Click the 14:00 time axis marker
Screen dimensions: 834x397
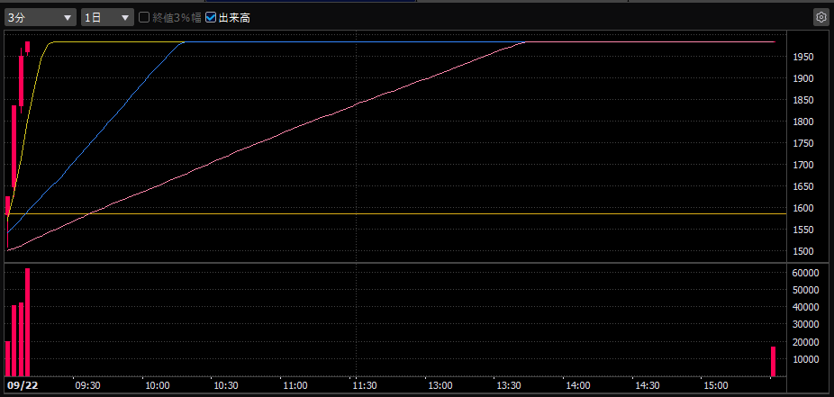[576, 385]
